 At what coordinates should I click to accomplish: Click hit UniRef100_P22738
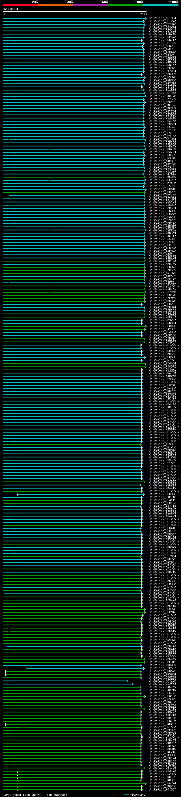click(x=162, y=130)
